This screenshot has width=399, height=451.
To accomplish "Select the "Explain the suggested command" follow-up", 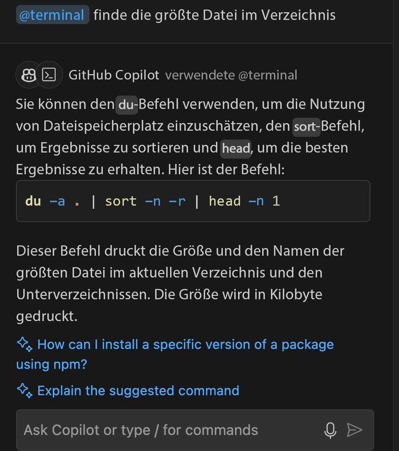I will 138,391.
